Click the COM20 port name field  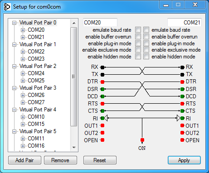click(100, 23)
